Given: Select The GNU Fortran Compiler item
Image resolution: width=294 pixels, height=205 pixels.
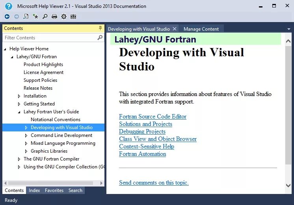Looking at the screenshot, I should (x=51, y=159).
